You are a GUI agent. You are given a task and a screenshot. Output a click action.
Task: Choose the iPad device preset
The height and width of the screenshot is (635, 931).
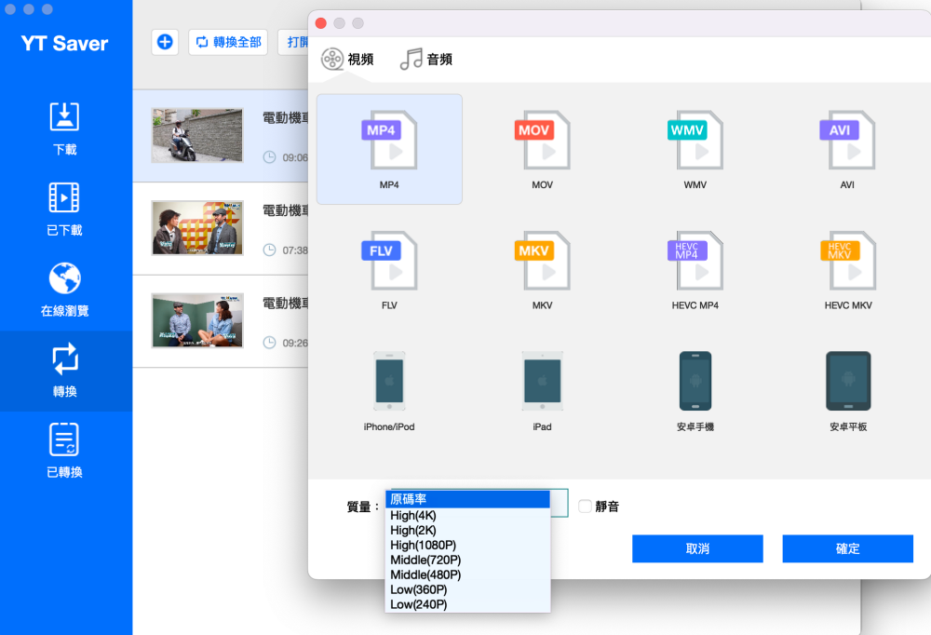pos(542,382)
